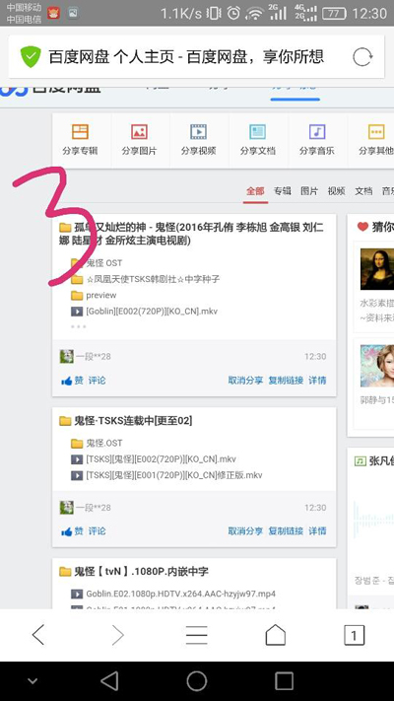This screenshot has height=701, width=394.
Task: Tap the Android home circle button
Action: [197, 681]
